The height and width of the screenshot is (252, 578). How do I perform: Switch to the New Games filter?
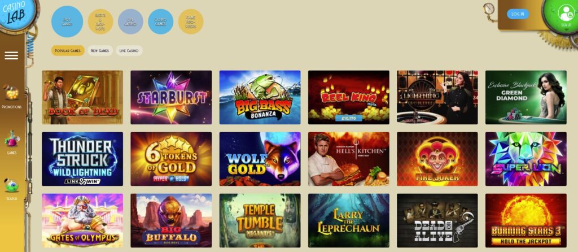pos(100,50)
